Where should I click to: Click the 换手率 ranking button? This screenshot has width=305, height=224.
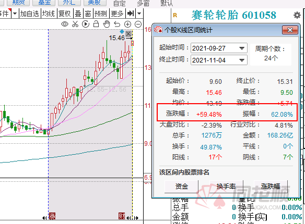click(x=226, y=186)
